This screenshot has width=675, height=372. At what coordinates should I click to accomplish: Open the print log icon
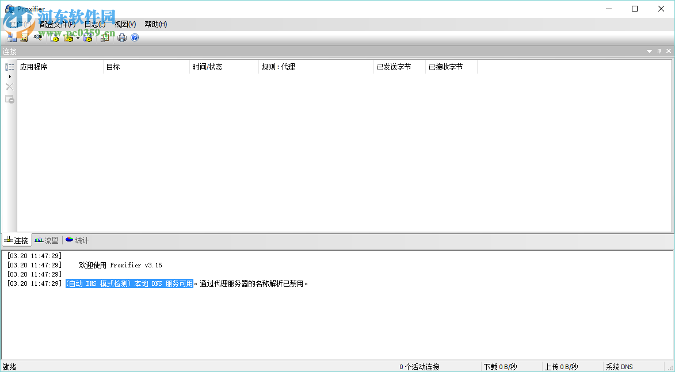click(x=122, y=37)
